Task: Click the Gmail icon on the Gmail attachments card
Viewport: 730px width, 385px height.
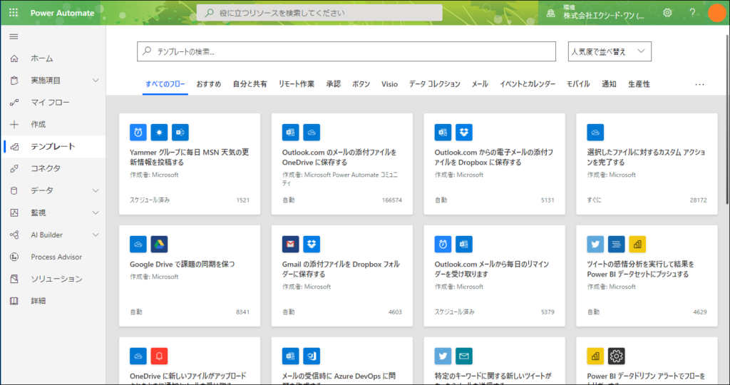Action: click(291, 244)
